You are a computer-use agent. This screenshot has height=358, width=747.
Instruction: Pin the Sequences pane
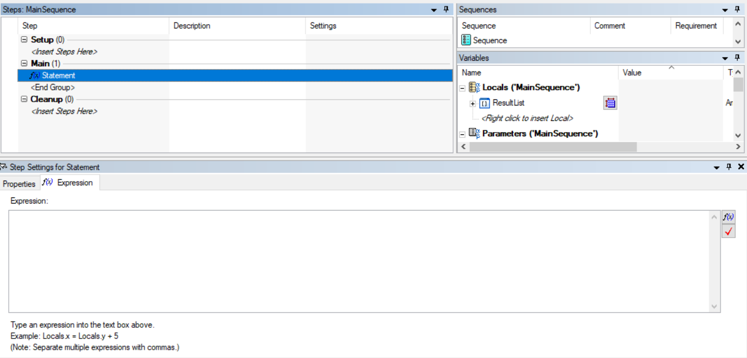click(x=737, y=9)
